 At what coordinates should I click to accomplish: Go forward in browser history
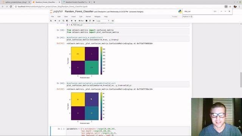(7, 6)
